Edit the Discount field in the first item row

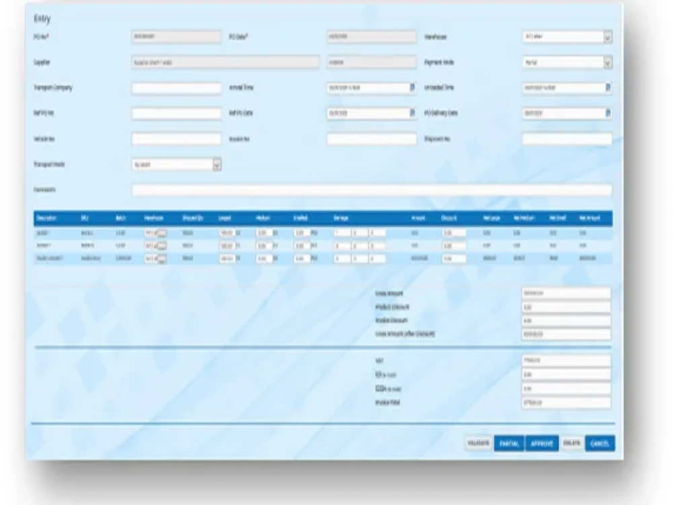pyautogui.click(x=454, y=233)
